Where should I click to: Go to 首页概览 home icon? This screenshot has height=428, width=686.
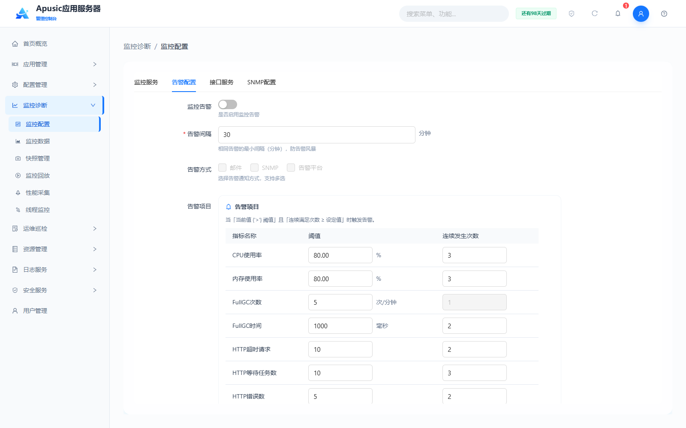point(15,44)
